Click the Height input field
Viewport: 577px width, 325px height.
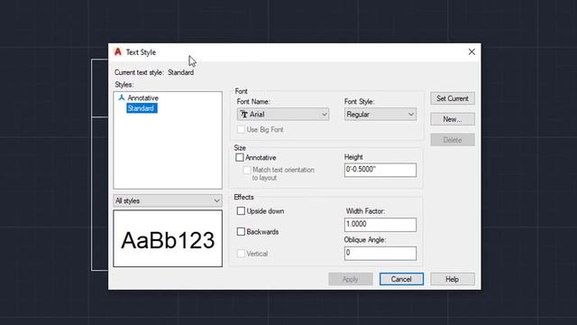tap(380, 170)
